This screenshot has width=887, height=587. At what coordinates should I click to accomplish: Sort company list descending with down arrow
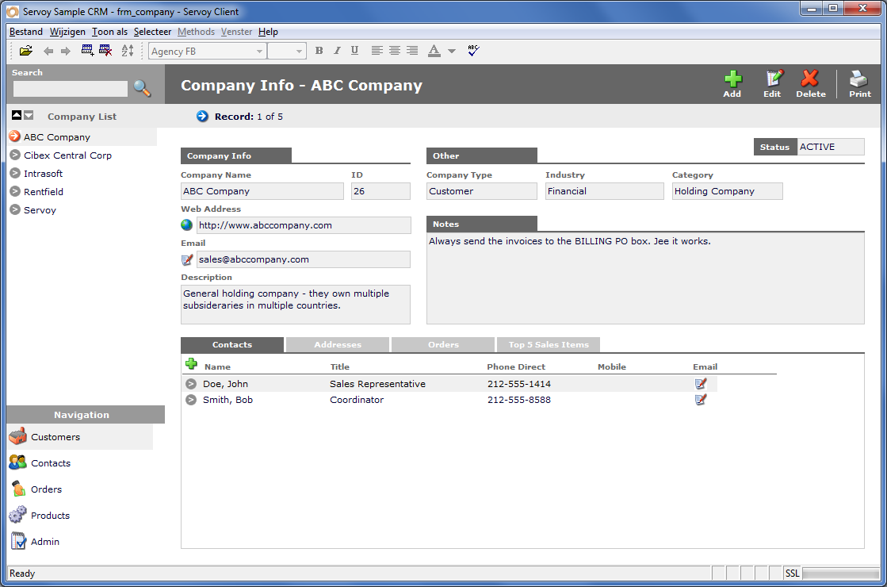[29, 116]
